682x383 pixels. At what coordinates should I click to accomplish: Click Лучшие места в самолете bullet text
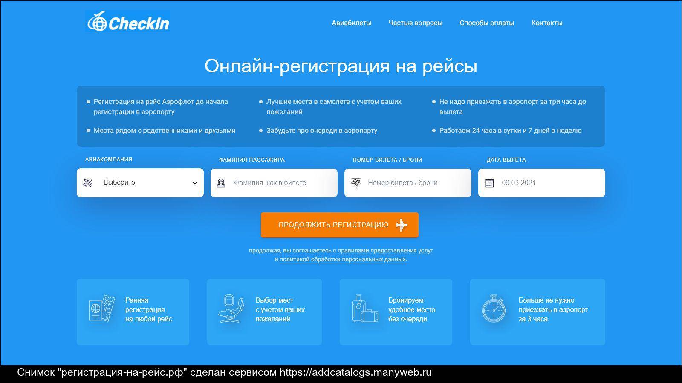pos(334,107)
